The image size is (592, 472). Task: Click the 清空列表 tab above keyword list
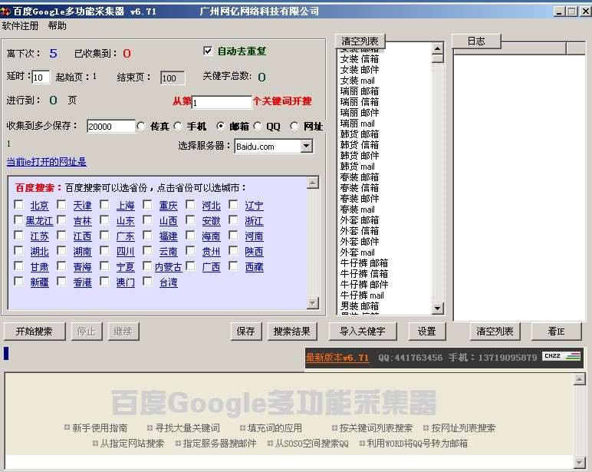tap(360, 41)
